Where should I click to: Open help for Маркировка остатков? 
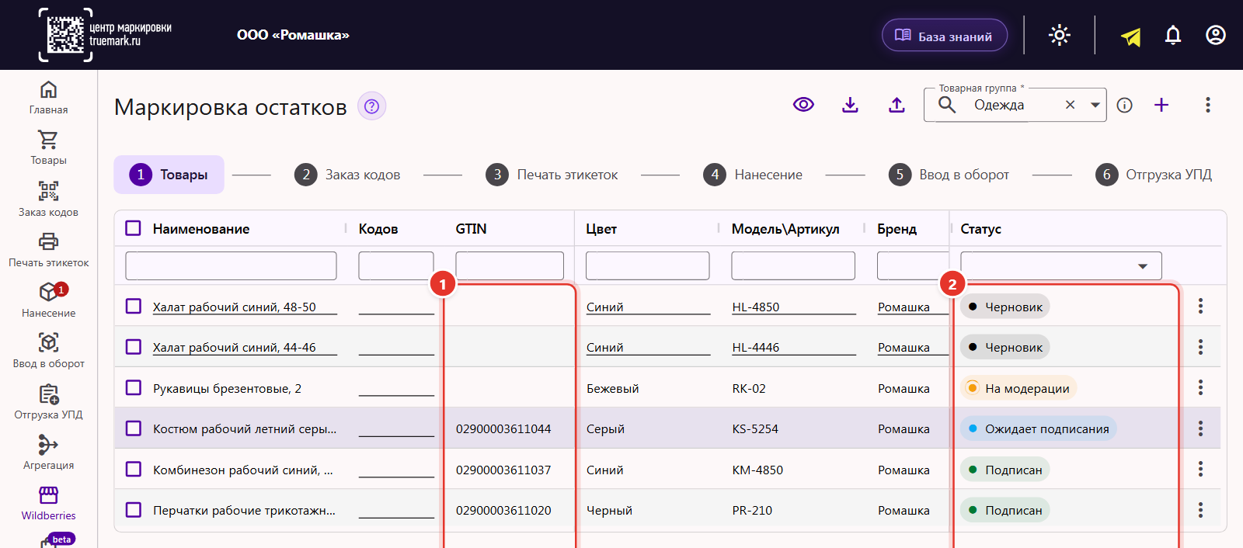click(372, 106)
